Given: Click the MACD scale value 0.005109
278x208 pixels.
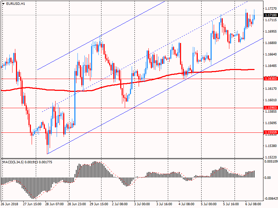Looking at the screenshot, I should tap(271, 162).
